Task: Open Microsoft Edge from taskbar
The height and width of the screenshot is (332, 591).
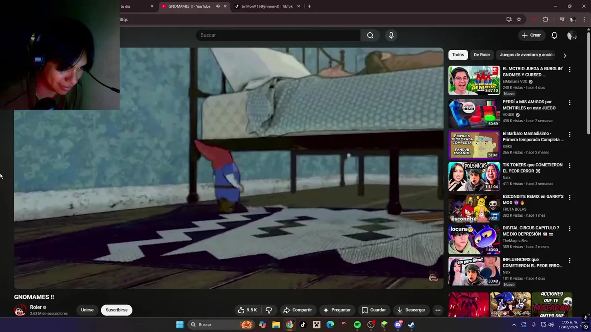Action: (x=330, y=325)
